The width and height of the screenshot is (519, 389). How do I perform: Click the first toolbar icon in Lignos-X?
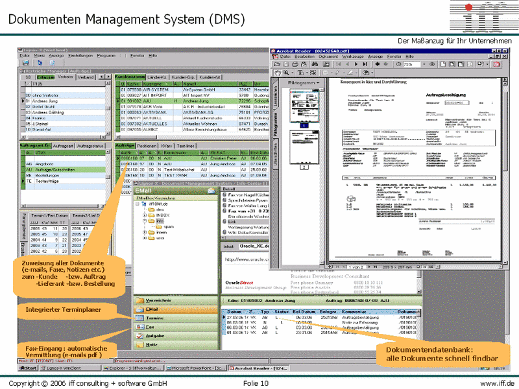pyautogui.click(x=26, y=63)
